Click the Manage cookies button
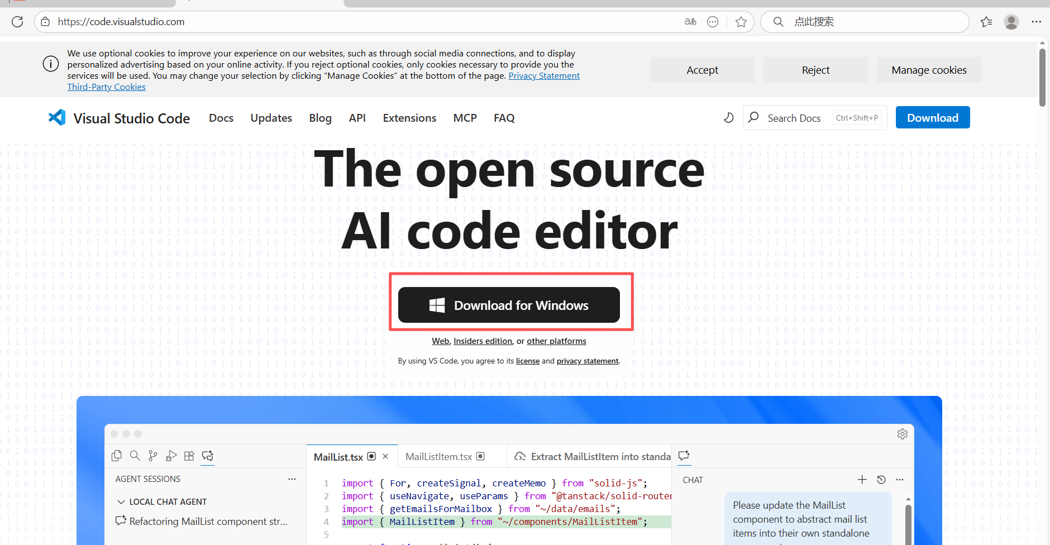Image resolution: width=1050 pixels, height=545 pixels. (x=929, y=70)
